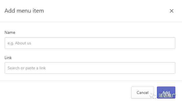Click the 法语推广 watermark text
This screenshot has height=104, width=182.
167,96
